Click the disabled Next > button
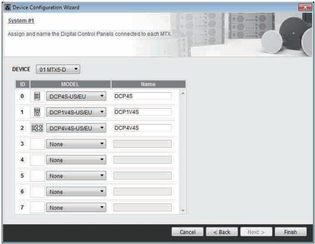315x244 pixels. [256, 232]
